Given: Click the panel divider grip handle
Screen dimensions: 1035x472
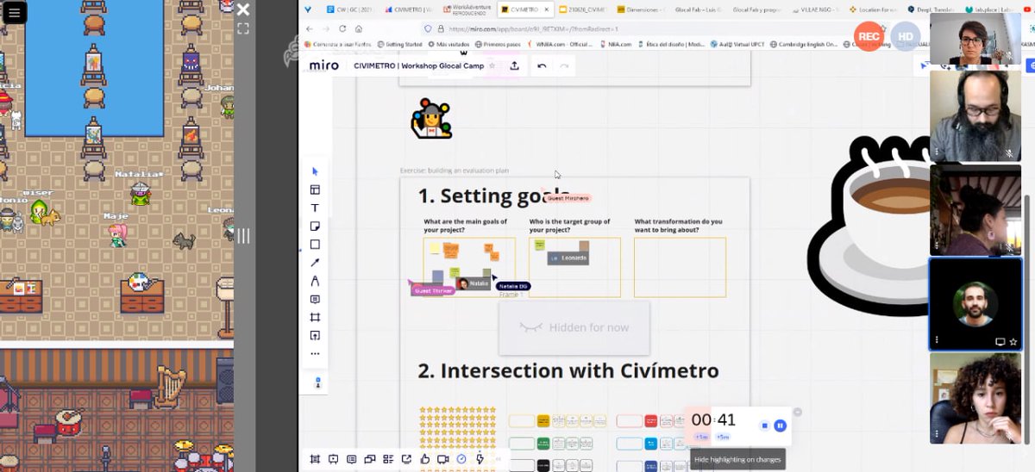Looking at the screenshot, I should (243, 235).
